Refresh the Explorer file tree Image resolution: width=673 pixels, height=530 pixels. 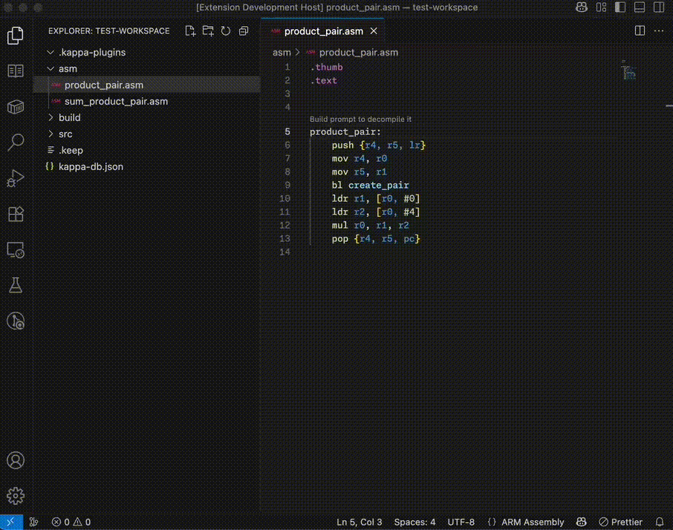click(226, 31)
